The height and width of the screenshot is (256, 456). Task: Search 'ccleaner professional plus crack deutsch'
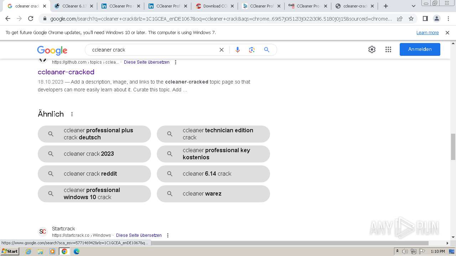pyautogui.click(x=94, y=134)
